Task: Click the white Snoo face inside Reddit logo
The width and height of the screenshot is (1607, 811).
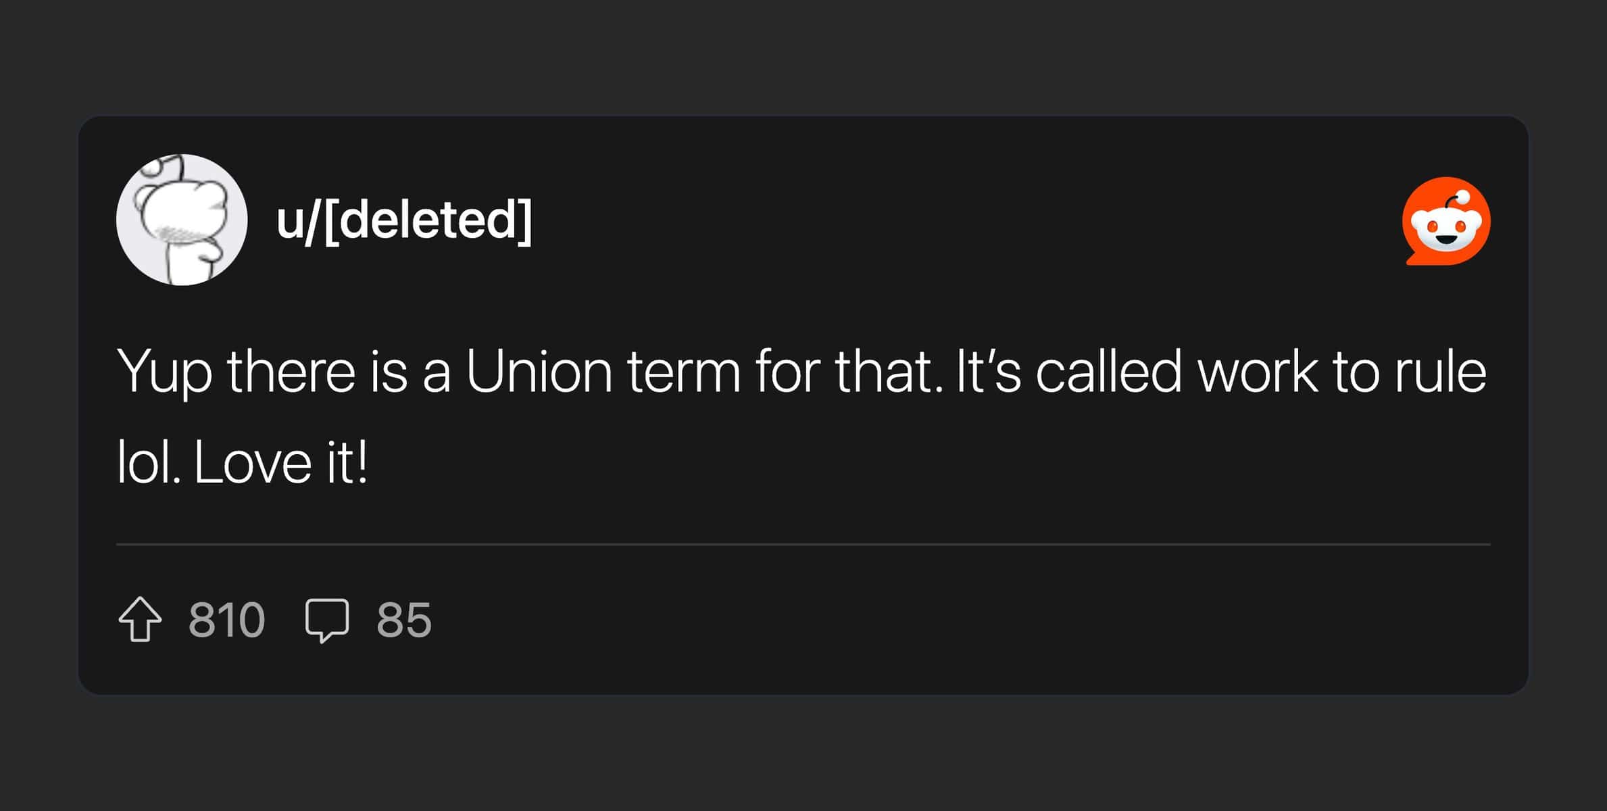Action: point(1446,230)
